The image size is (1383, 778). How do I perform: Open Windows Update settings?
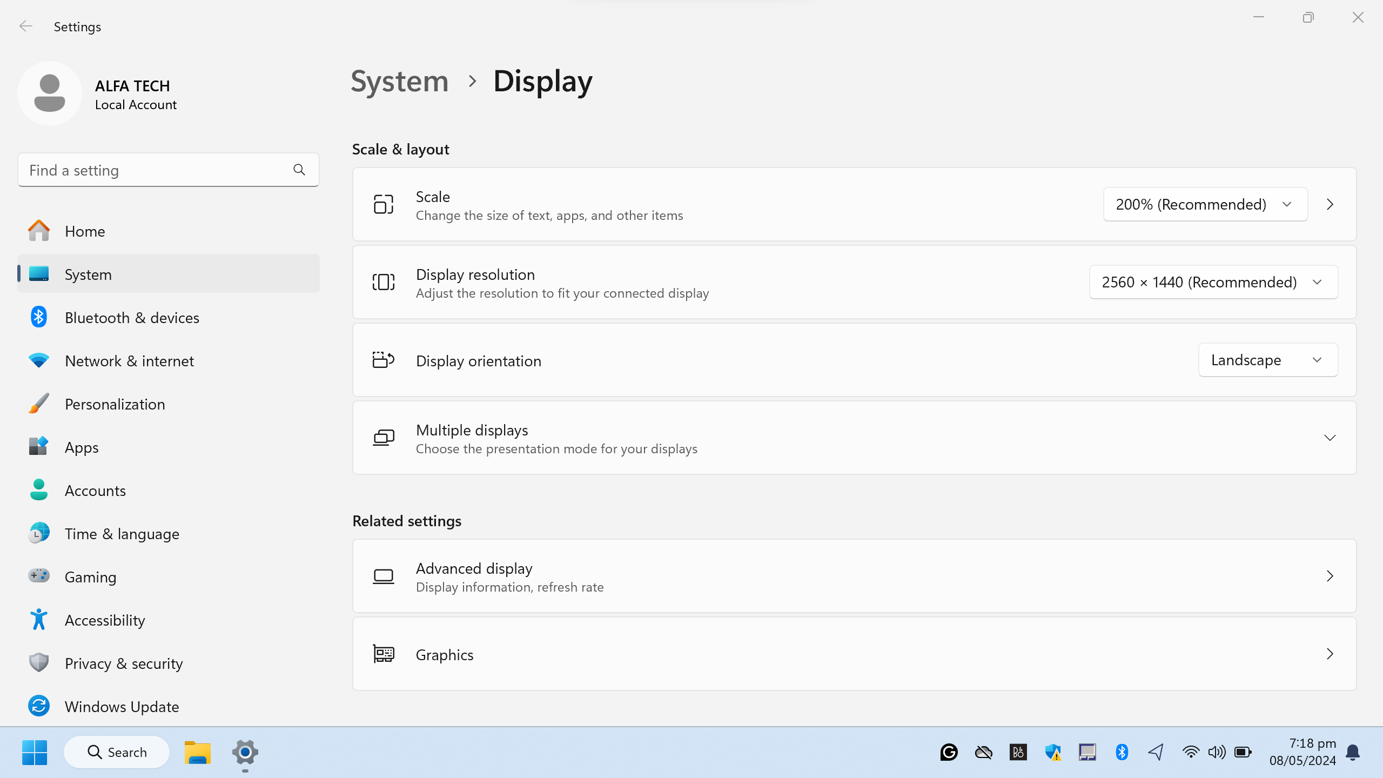click(x=169, y=706)
